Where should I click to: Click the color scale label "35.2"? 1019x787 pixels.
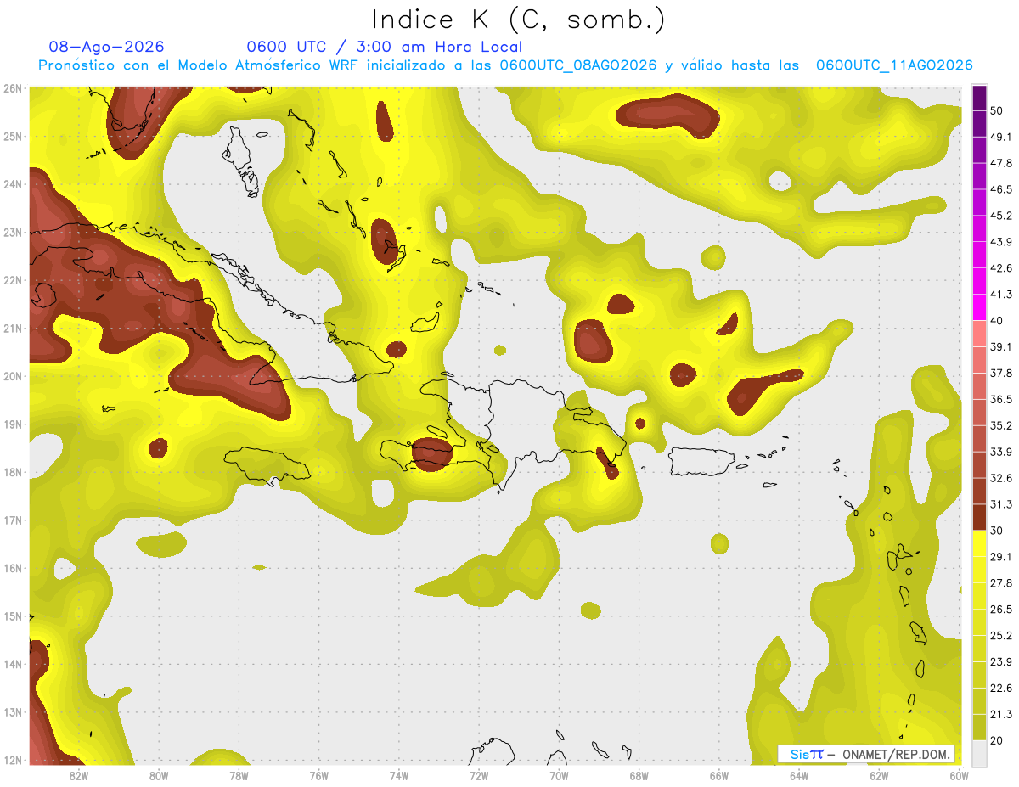pos(1001,425)
